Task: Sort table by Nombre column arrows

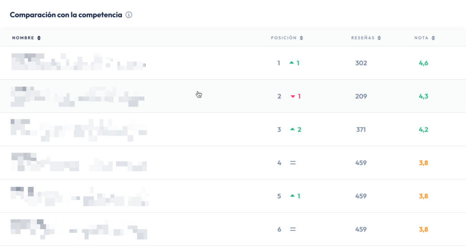Action: point(39,38)
